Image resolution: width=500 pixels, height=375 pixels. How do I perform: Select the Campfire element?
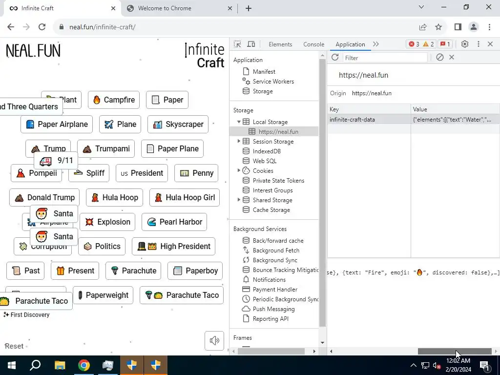[x=114, y=100]
